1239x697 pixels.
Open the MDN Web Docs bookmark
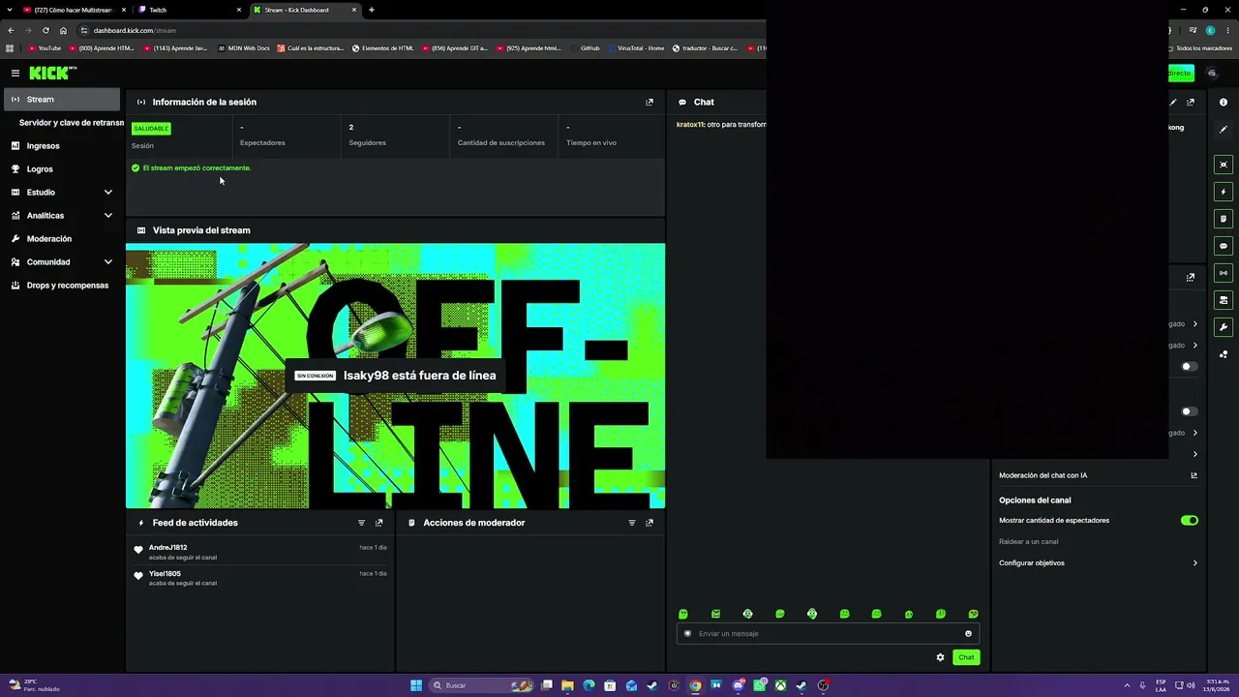click(243, 47)
